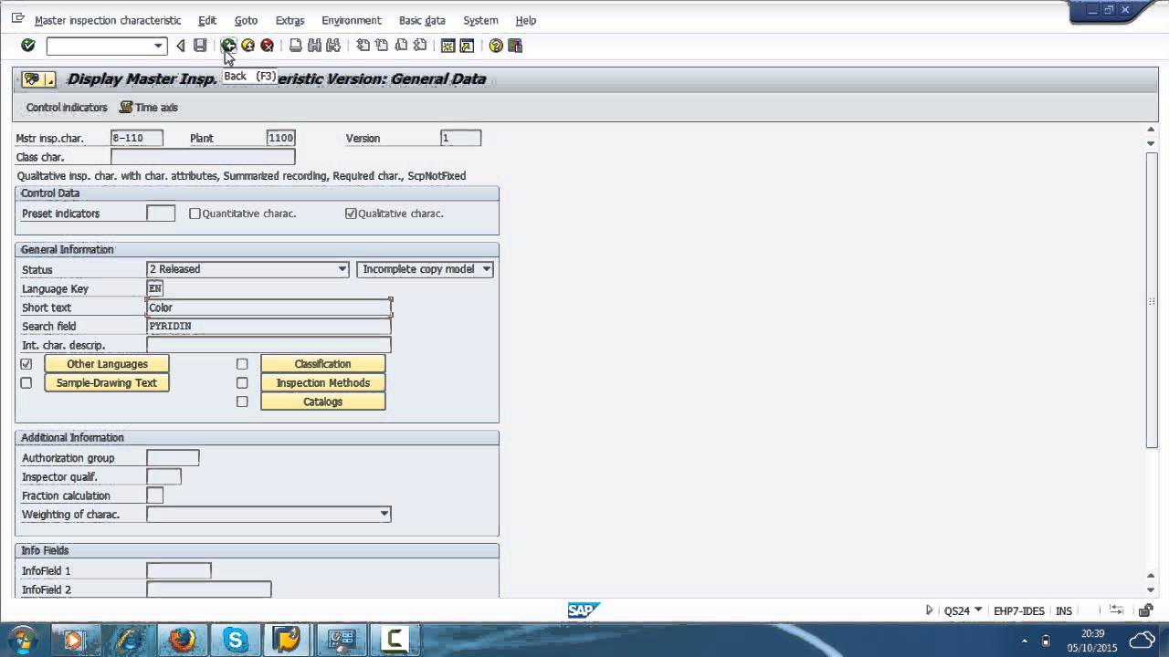Click the yellow Exit icon in toolbar
Screen dimensions: 1169x657
point(247,46)
